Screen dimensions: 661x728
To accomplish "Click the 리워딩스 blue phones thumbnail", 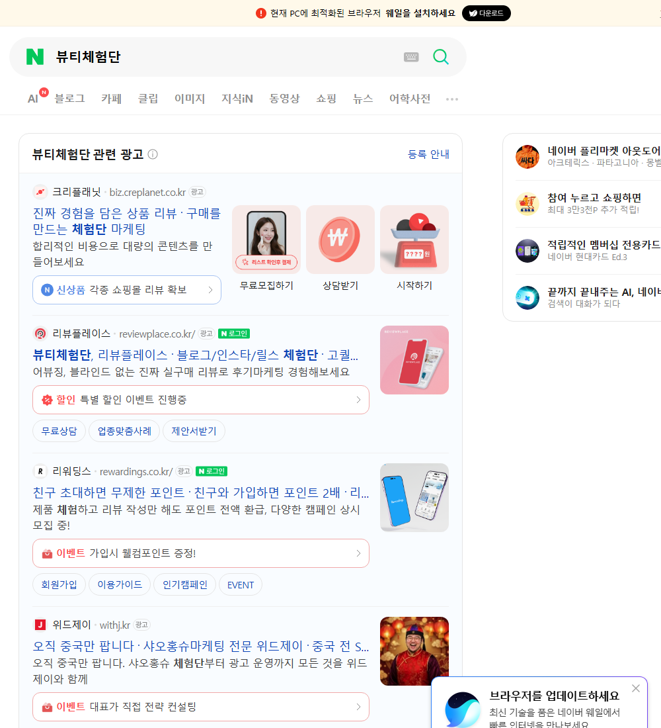I will pos(414,498).
